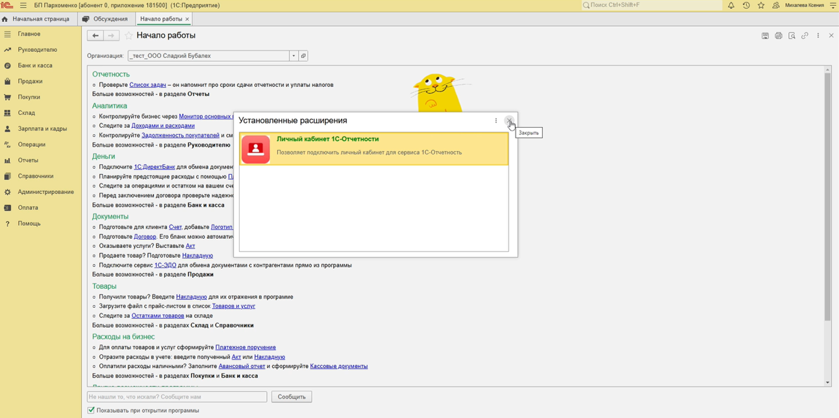Open the Справочники section
Image resolution: width=839 pixels, height=418 pixels.
(36, 176)
